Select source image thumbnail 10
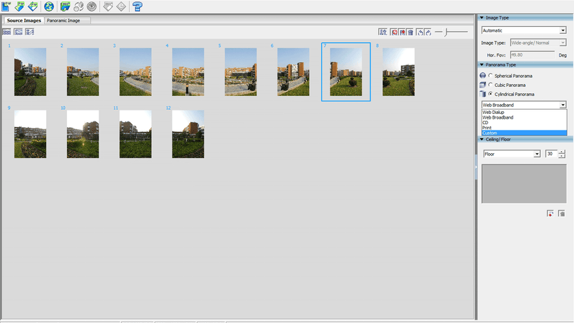This screenshot has height=323, width=574. 83,134
